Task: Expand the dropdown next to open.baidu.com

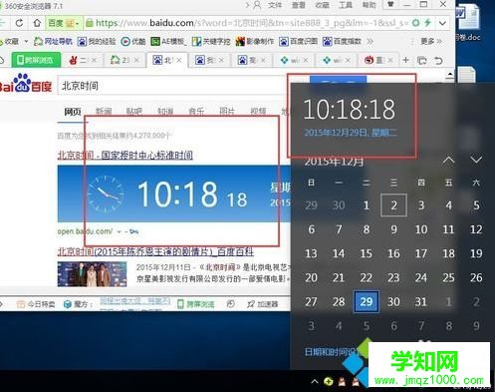Action: pos(119,231)
